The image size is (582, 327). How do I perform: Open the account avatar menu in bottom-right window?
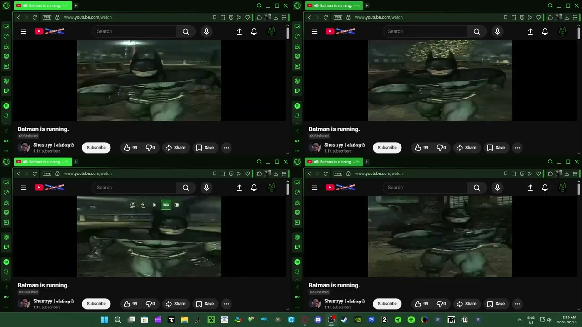pyautogui.click(x=562, y=188)
